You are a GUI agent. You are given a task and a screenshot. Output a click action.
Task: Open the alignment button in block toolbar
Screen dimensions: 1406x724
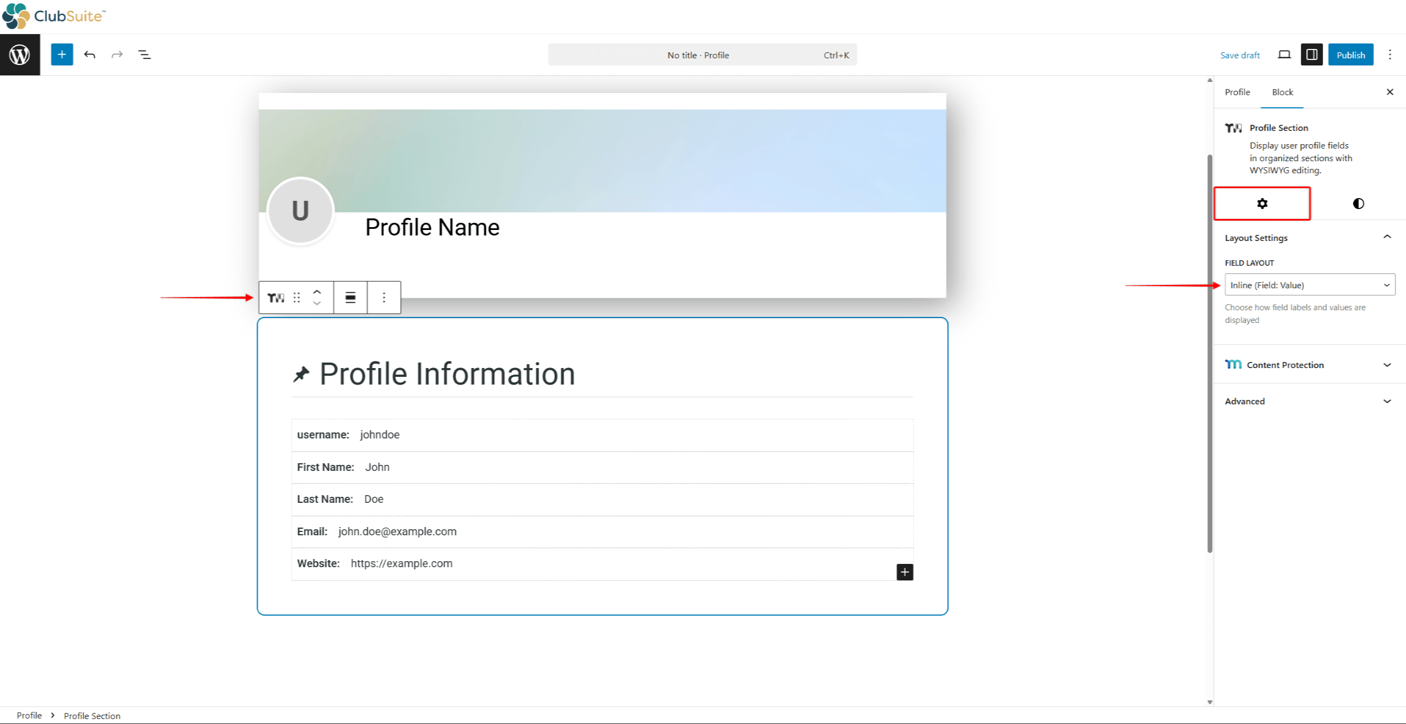pyautogui.click(x=350, y=298)
